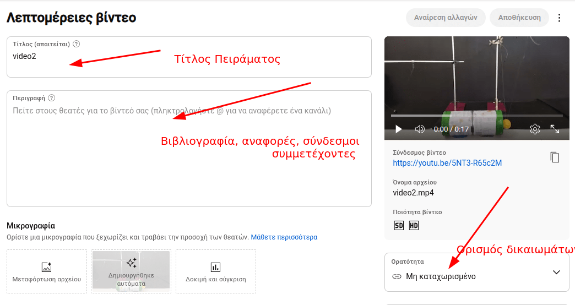Screen dimensions: 575x305
Task: Click into the Περιγραφή description box
Action: click(x=189, y=154)
